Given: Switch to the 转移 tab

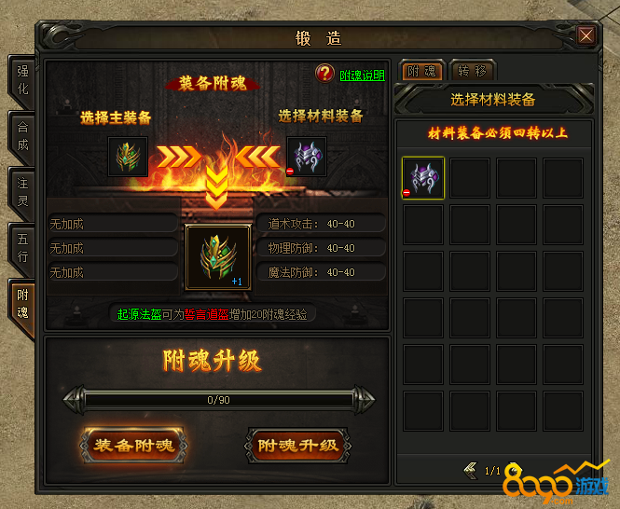Looking at the screenshot, I should point(472,71).
